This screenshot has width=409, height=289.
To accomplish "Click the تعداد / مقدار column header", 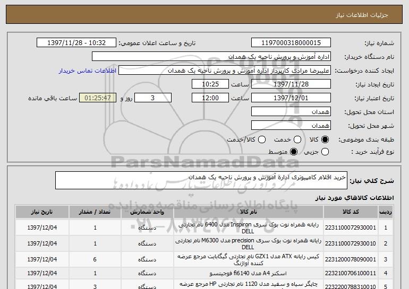I will click(x=95, y=212).
